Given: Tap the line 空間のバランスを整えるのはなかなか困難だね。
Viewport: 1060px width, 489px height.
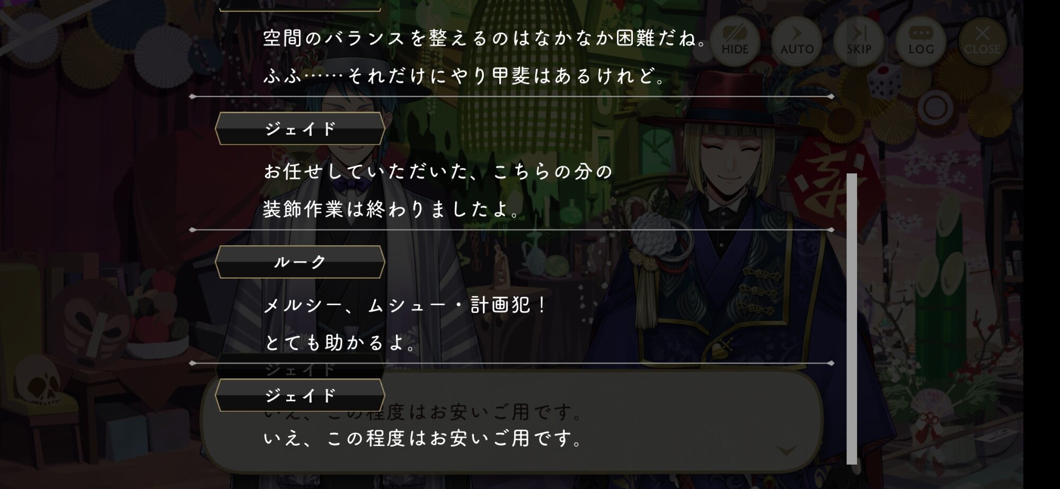Looking at the screenshot, I should (x=485, y=38).
